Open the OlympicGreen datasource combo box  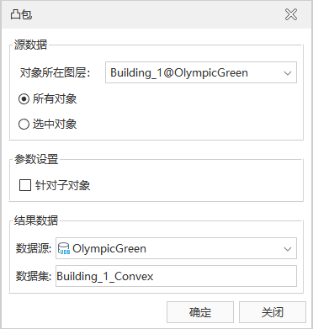point(176,248)
